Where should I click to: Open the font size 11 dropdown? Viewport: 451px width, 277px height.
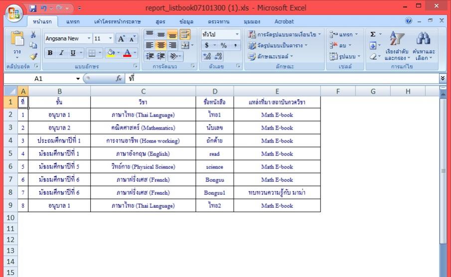coord(110,38)
